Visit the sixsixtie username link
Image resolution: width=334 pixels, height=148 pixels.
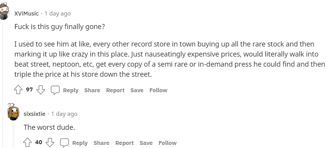[x=34, y=114]
